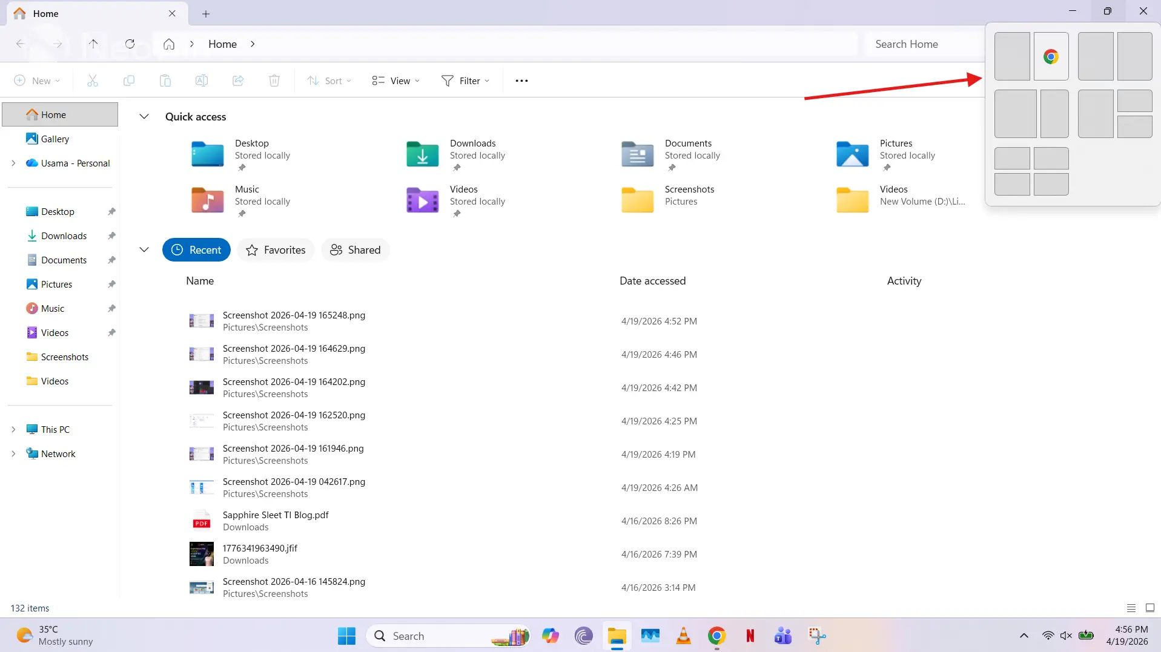Snap window to zone with Chrome icon
The height and width of the screenshot is (652, 1161).
click(x=1051, y=56)
